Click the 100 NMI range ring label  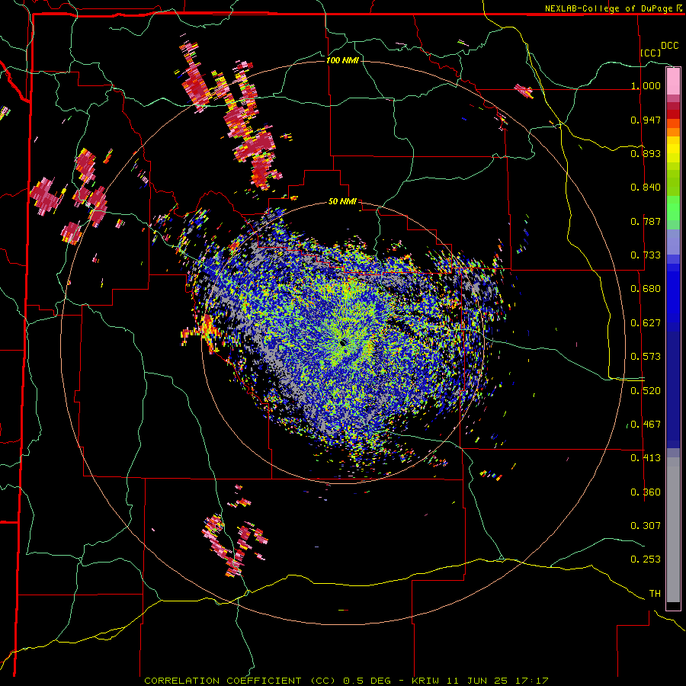tap(342, 60)
